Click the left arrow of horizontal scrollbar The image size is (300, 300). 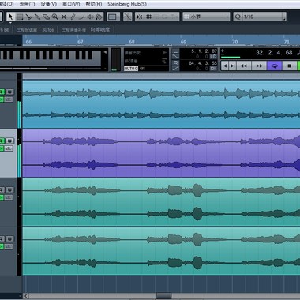tap(26, 296)
